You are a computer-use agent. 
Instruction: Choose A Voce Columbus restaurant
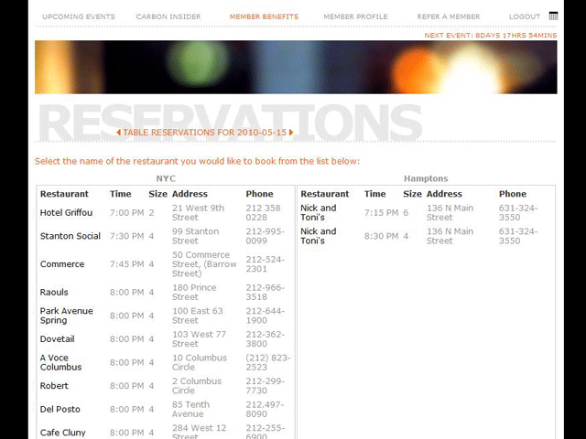60,362
